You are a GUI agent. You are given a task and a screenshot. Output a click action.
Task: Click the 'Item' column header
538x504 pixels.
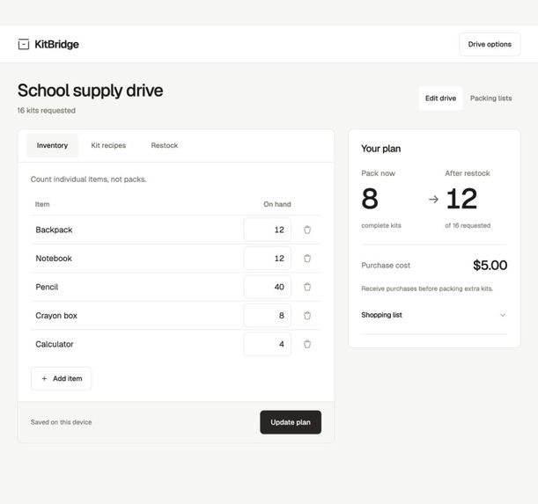[x=42, y=204]
